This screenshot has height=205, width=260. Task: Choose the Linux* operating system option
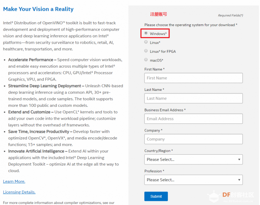pyautogui.click(x=146, y=42)
